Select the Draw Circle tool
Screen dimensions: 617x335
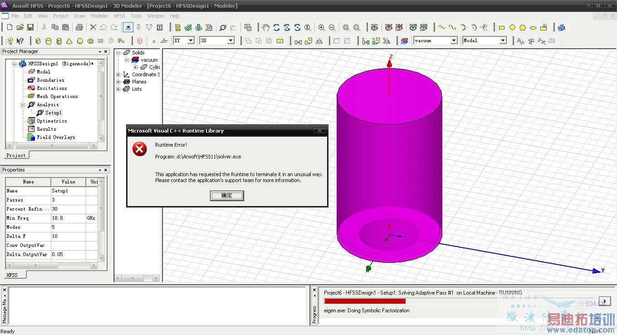point(512,28)
